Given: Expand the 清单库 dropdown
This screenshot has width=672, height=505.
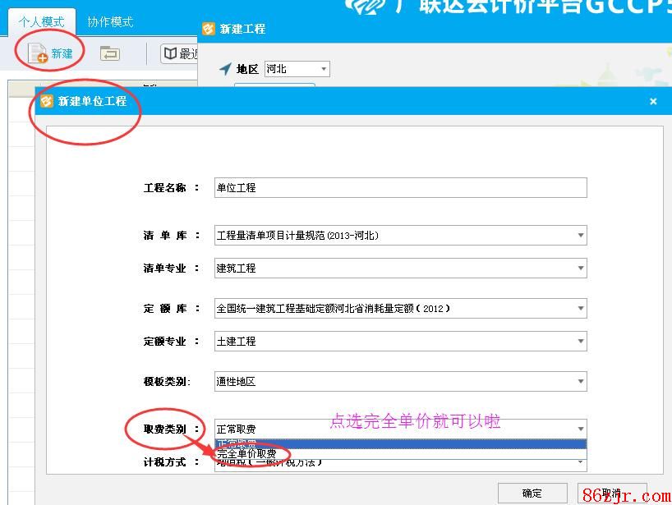Looking at the screenshot, I should [x=580, y=236].
